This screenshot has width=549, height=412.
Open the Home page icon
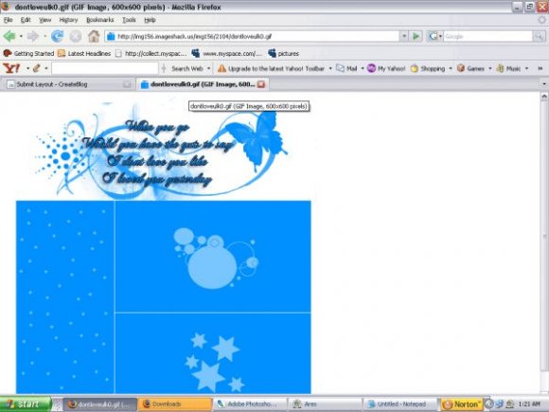pyautogui.click(x=94, y=36)
